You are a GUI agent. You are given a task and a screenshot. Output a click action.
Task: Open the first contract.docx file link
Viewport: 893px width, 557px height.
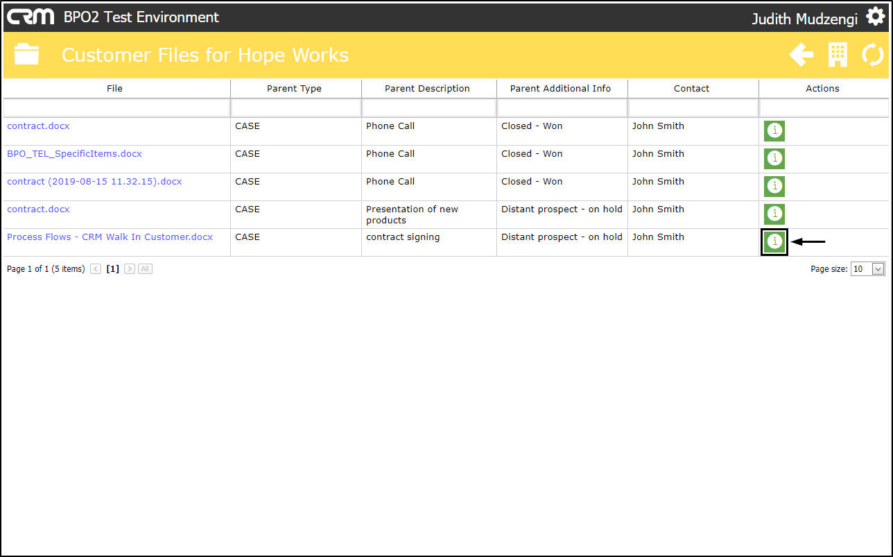click(x=38, y=126)
